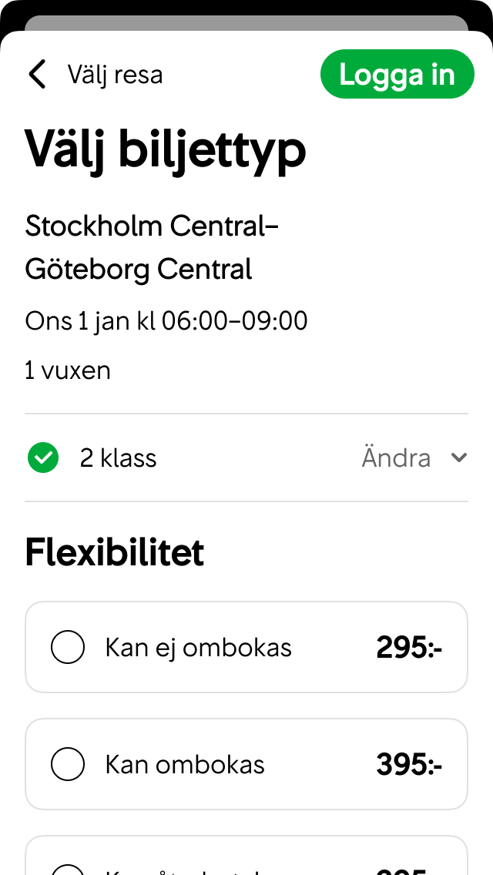This screenshot has height=875, width=493.
Task: Select the Kan ombokas fare option
Action: [246, 764]
